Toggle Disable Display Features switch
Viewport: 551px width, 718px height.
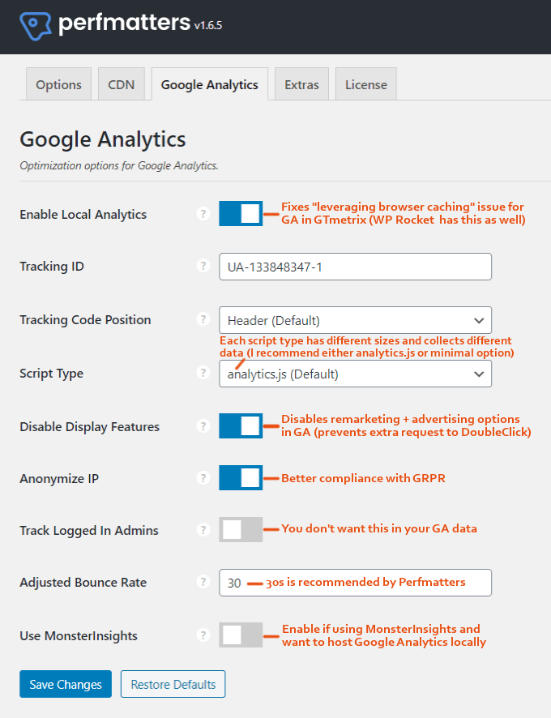(241, 425)
